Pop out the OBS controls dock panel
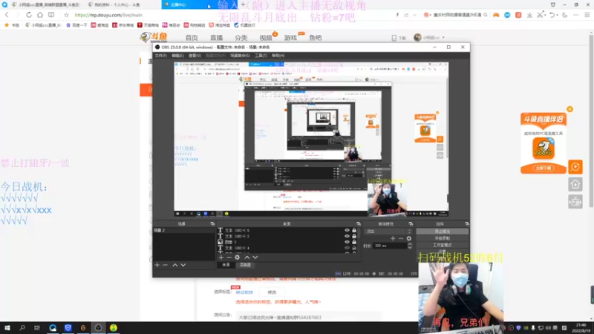594x334 pixels. (467, 224)
